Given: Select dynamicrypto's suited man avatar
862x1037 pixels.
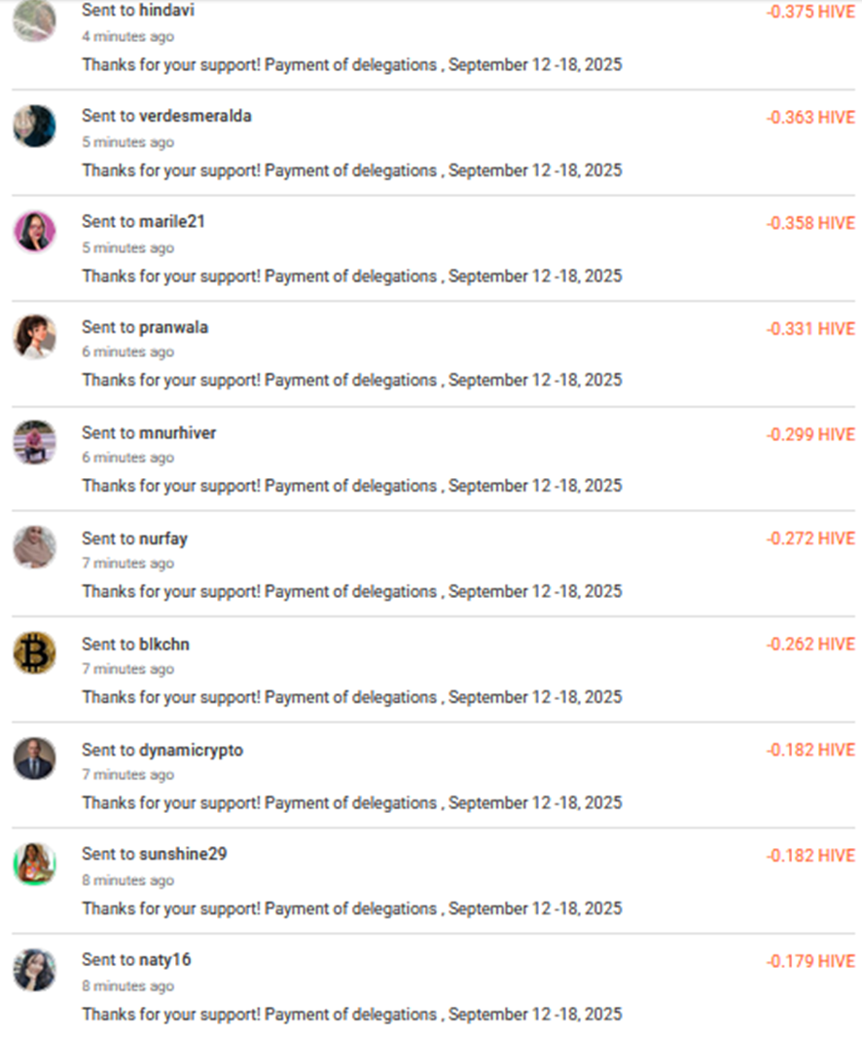Looking at the screenshot, I should tap(34, 759).
